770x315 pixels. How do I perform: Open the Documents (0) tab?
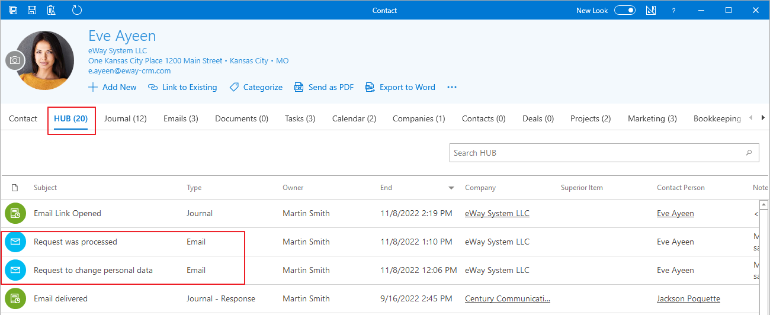tap(242, 118)
